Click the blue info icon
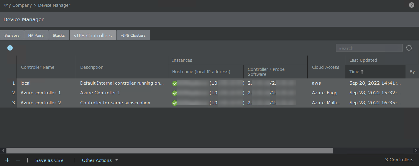 (10, 48)
